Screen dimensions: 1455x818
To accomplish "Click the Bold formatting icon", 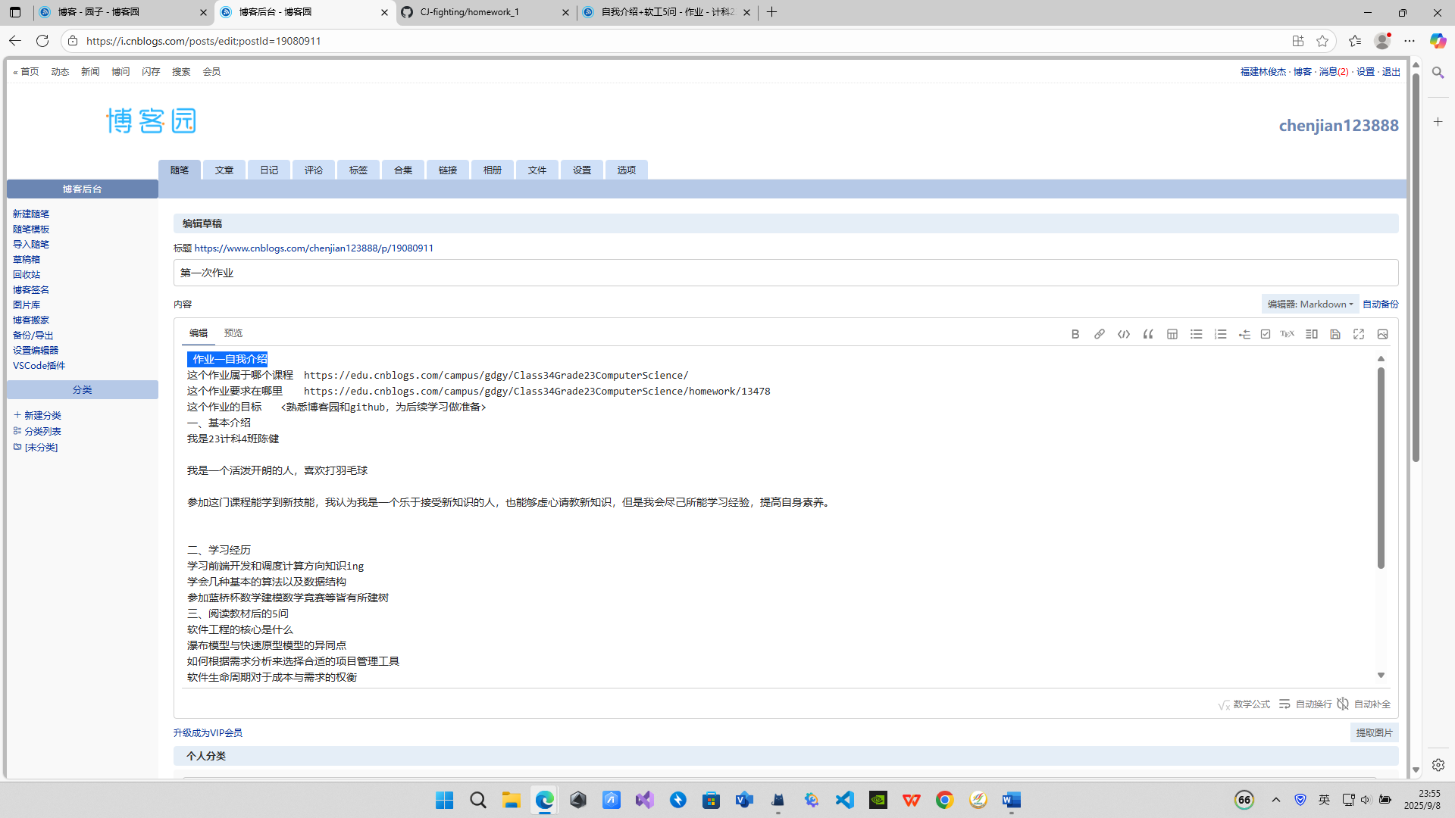I will pyautogui.click(x=1075, y=334).
